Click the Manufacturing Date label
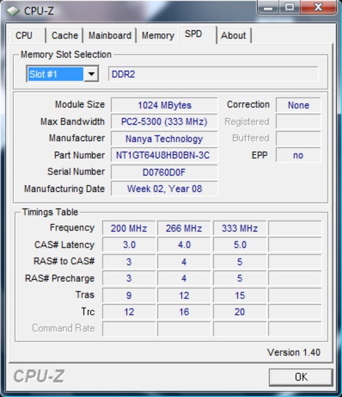This screenshot has width=342, height=397. pos(65,189)
